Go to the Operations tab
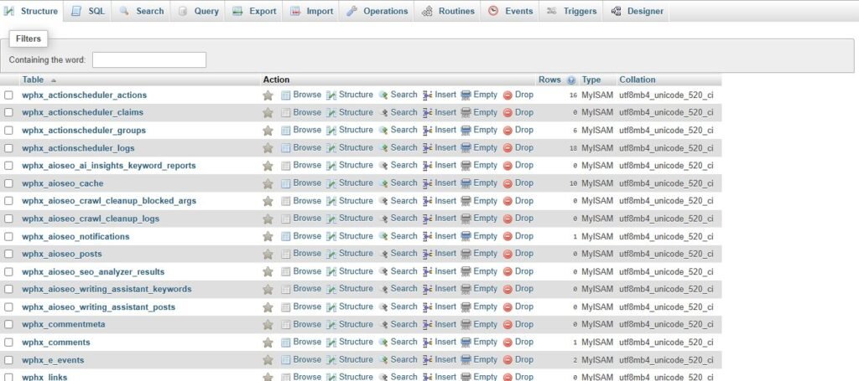859x381 pixels. tap(377, 11)
